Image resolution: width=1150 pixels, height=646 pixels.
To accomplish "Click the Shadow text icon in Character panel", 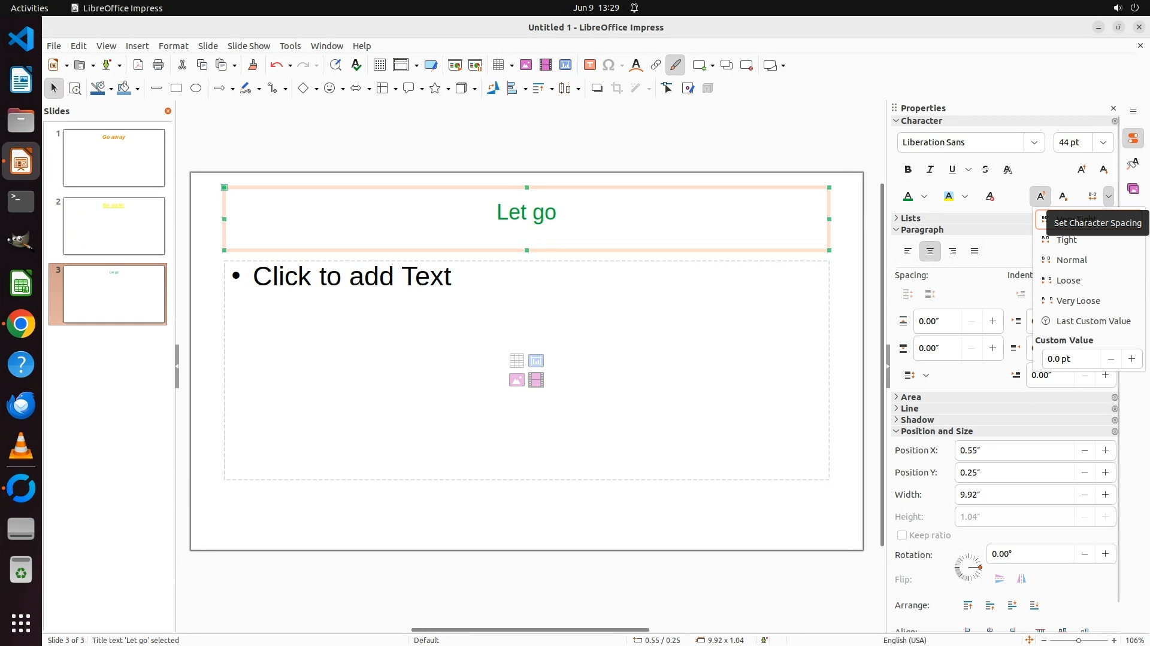I will coord(1007,170).
